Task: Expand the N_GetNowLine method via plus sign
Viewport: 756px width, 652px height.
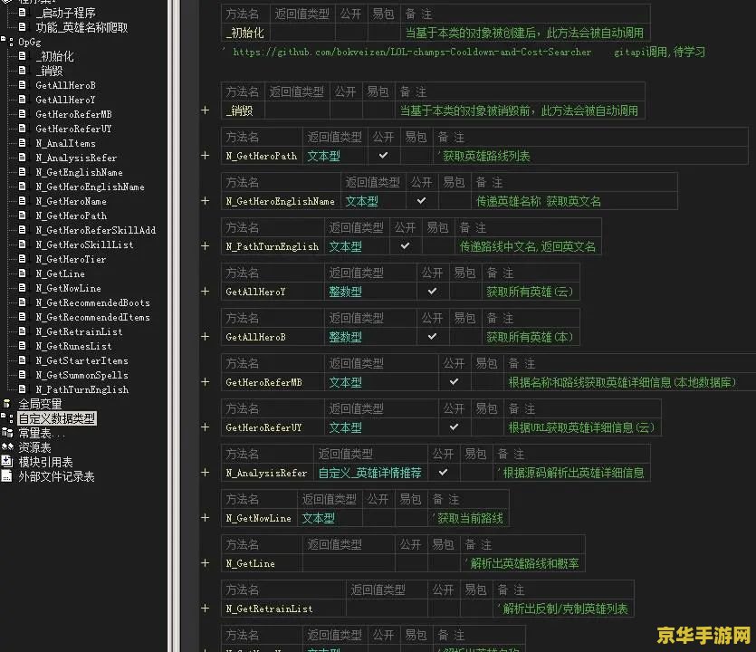Action: [x=206, y=517]
